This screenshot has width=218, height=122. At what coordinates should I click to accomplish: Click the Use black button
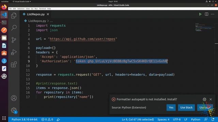click(186, 107)
